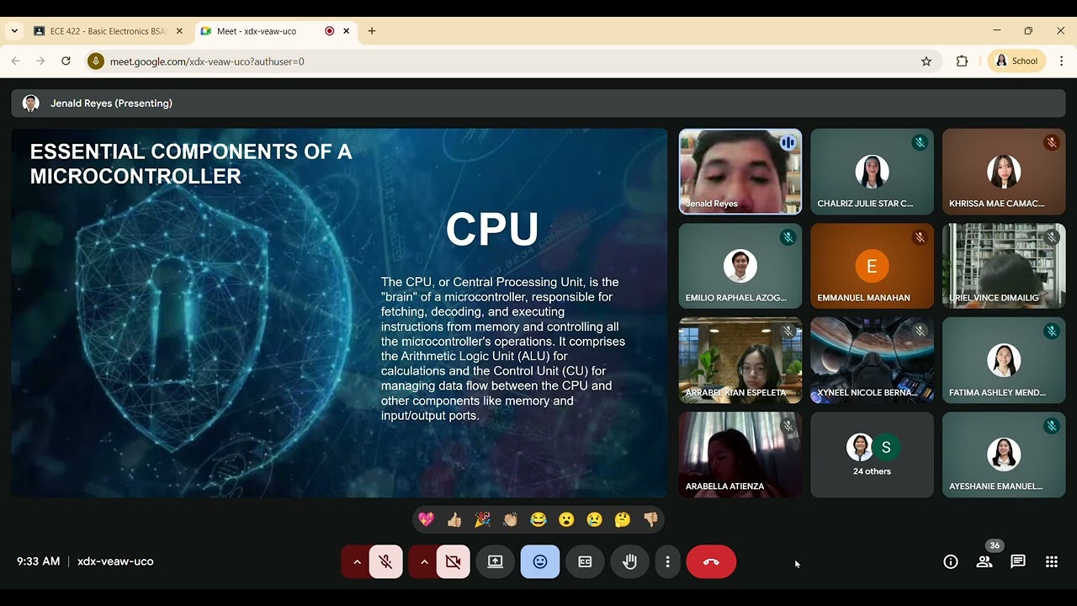This screenshot has height=606, width=1077.
Task: Send the clapping hands reaction
Action: pyautogui.click(x=510, y=520)
